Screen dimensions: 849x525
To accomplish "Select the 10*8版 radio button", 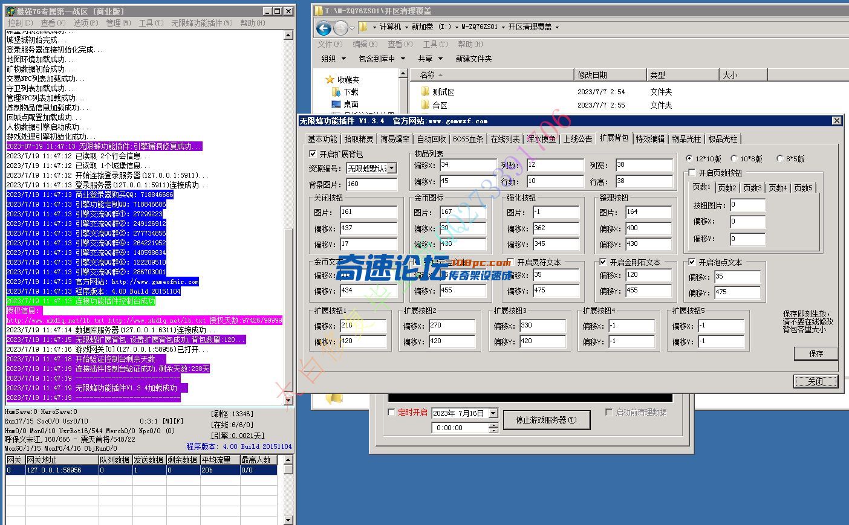I will 734,158.
